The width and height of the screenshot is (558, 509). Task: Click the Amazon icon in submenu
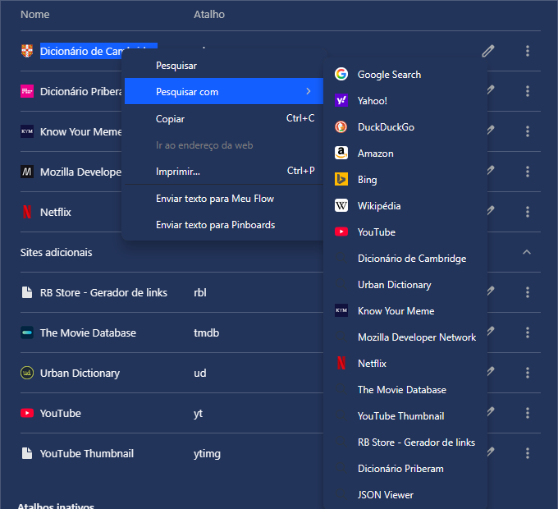341,153
